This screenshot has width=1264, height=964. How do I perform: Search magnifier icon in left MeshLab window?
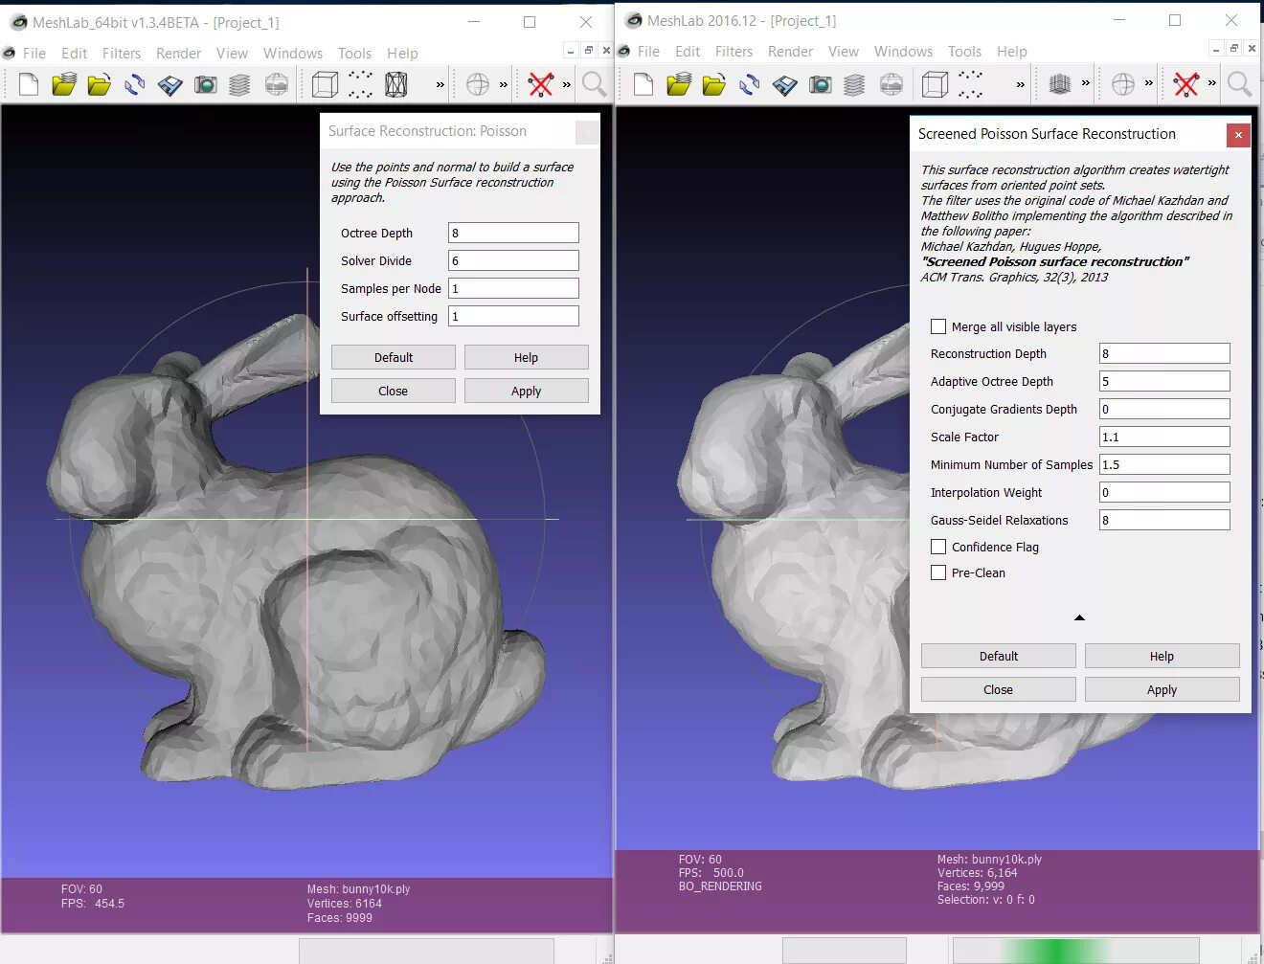coord(594,85)
